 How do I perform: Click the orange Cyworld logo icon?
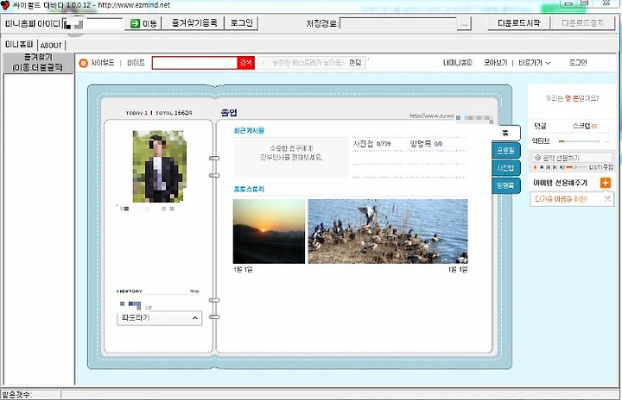click(83, 63)
